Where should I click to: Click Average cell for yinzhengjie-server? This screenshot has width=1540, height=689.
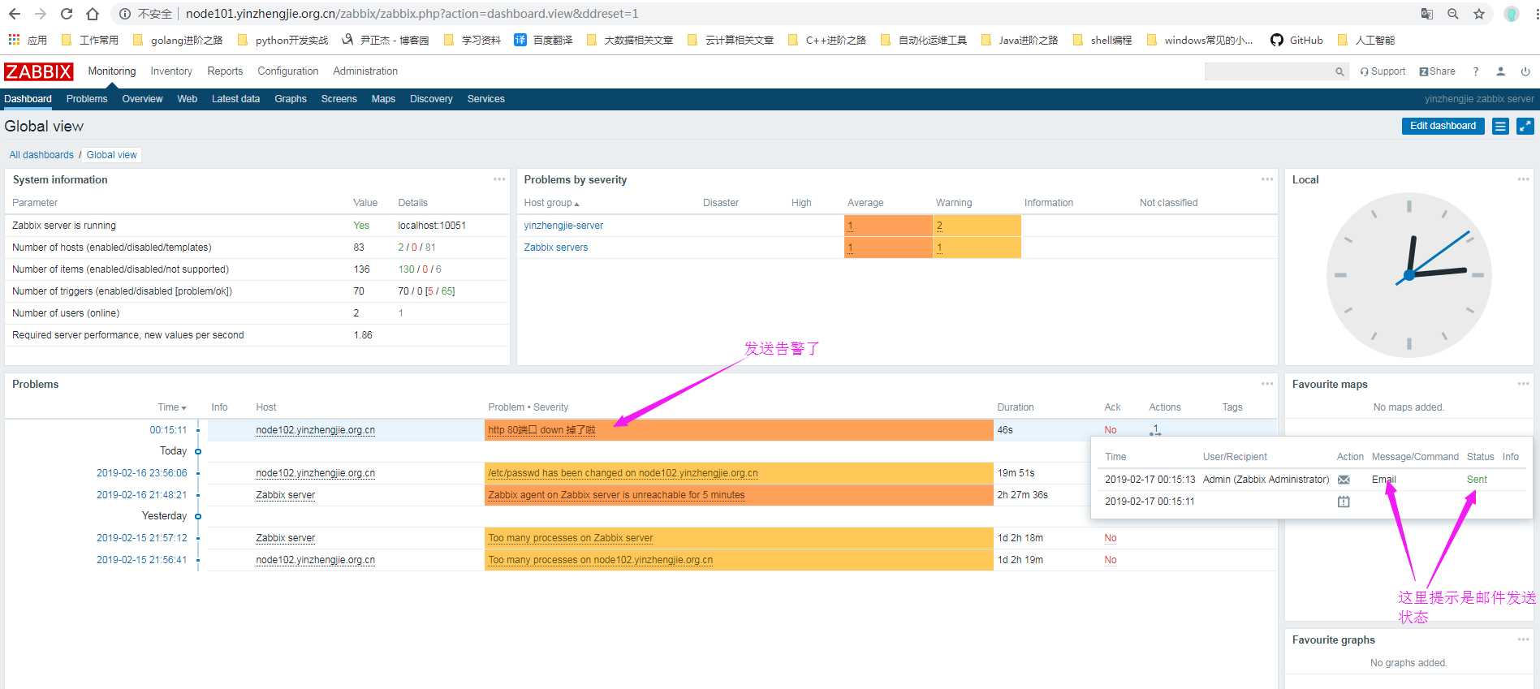point(888,226)
